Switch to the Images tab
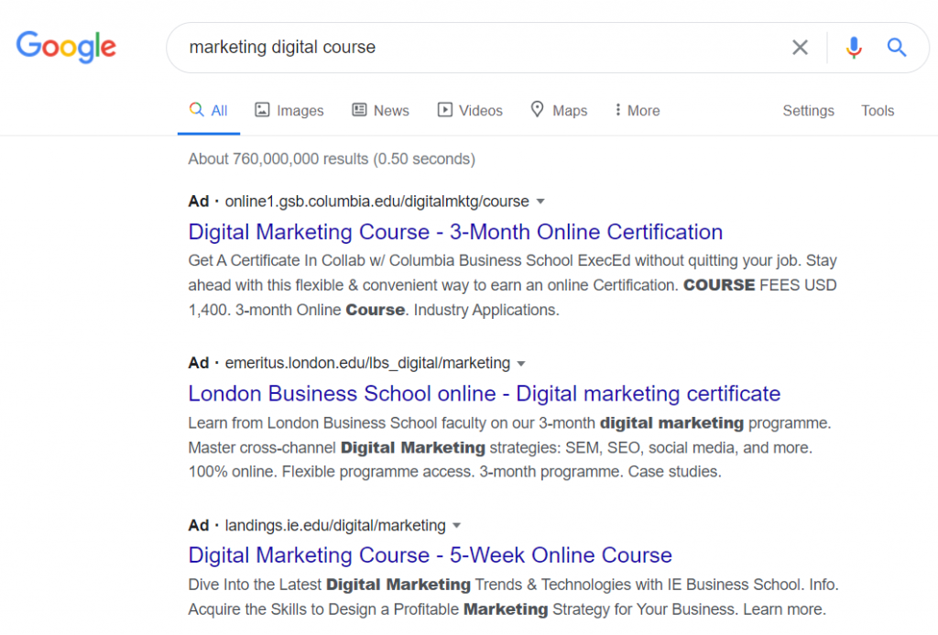The width and height of the screenshot is (938, 635). [x=289, y=111]
